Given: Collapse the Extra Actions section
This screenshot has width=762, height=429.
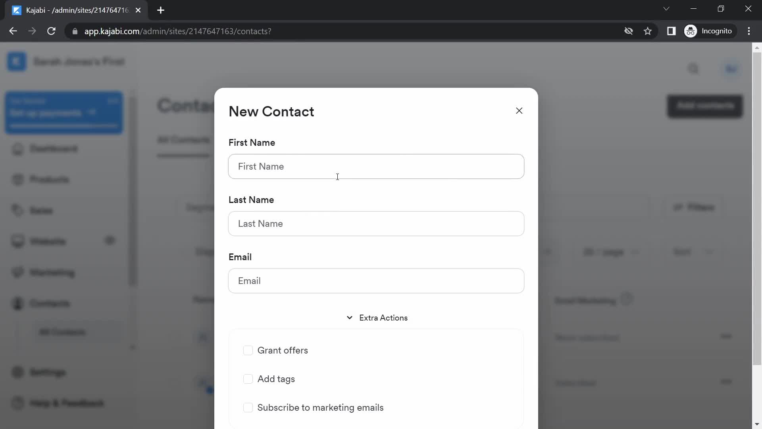Looking at the screenshot, I should click(377, 318).
